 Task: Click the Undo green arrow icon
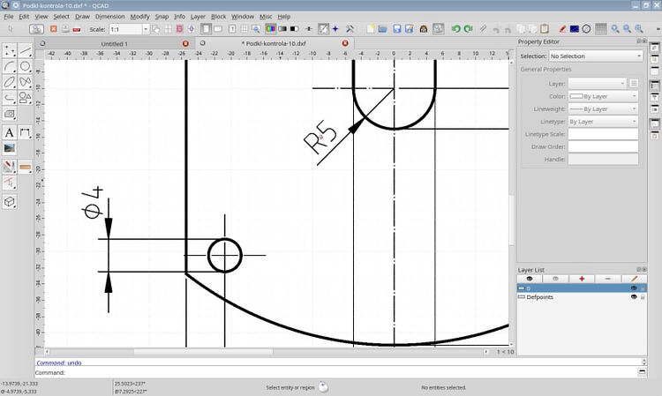click(x=455, y=29)
